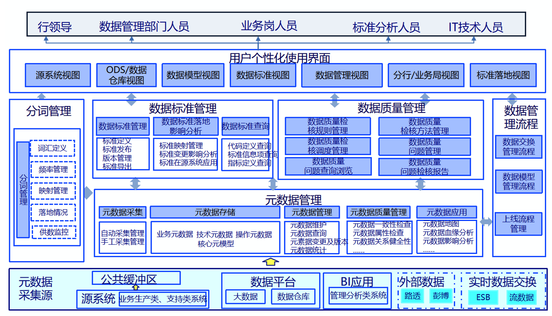Click the 标准落地视图 box

click(x=503, y=75)
